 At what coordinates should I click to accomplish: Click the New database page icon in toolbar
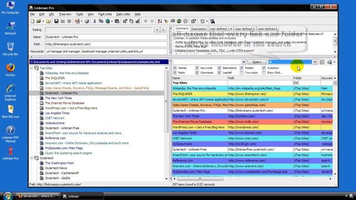pyautogui.click(x=32, y=21)
